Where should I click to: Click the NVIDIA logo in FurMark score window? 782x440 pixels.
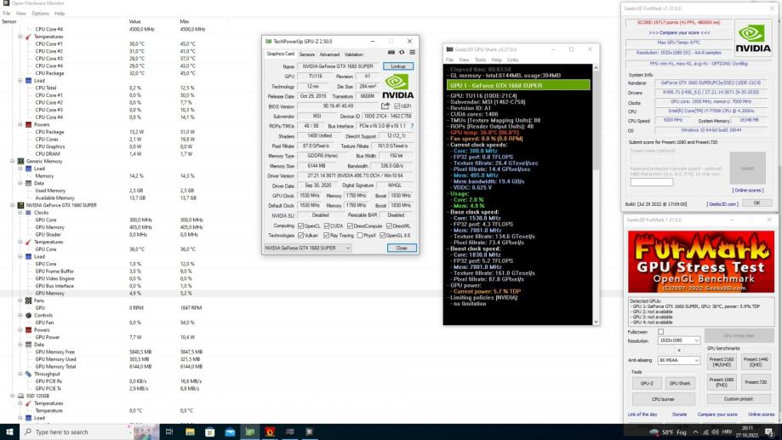[x=752, y=38]
